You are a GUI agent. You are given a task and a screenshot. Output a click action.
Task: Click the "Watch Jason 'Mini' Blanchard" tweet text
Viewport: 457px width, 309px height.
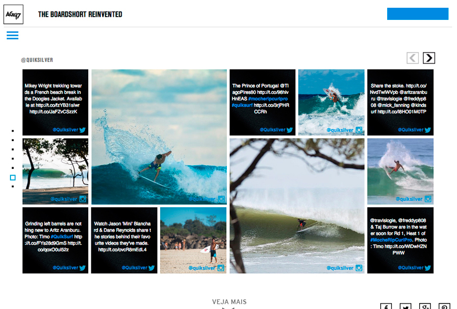tap(122, 237)
